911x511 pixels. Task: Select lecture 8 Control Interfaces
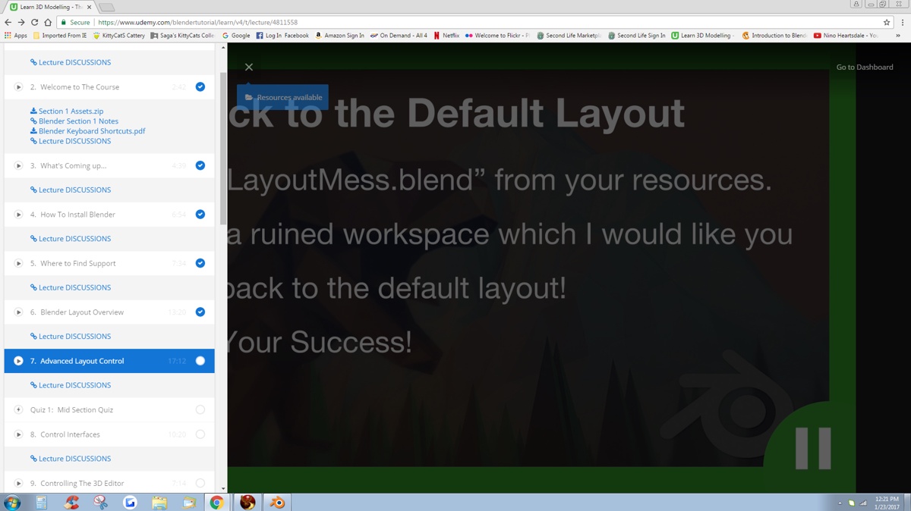coord(109,434)
